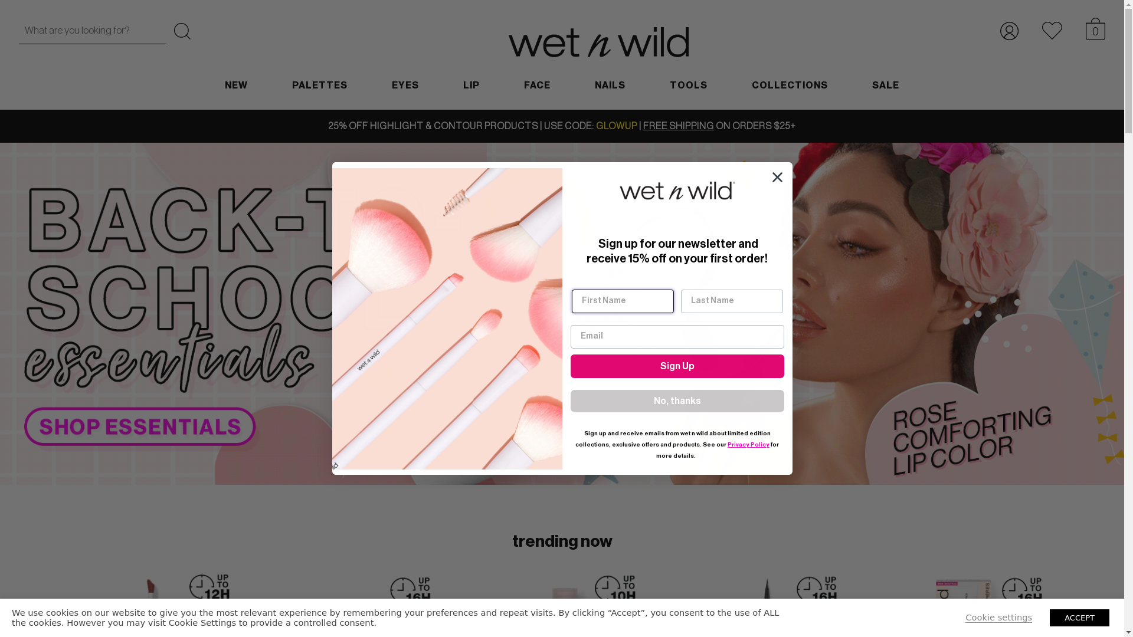Open the user account icon
The height and width of the screenshot is (637, 1133).
1009,31
